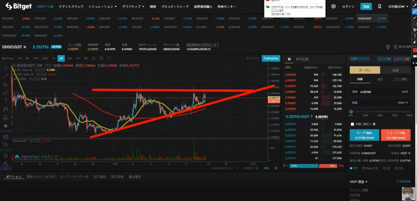The image size is (417, 201).
Task: Toggle the magnet mode icon
Action: (6, 155)
